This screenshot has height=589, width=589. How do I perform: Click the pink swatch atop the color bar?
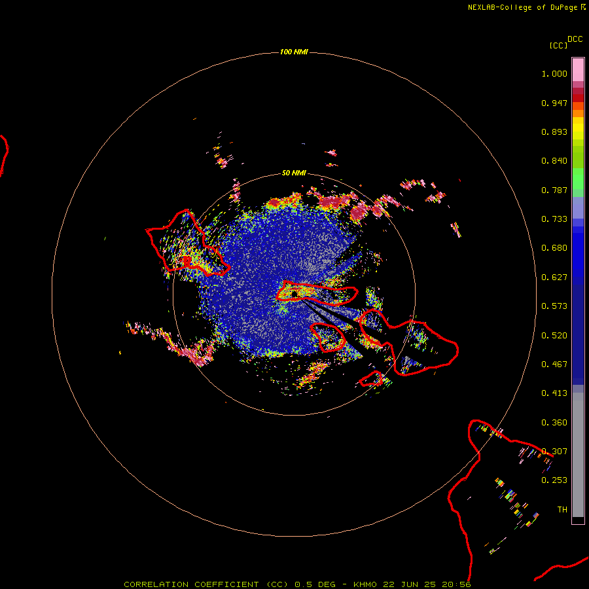(578, 70)
